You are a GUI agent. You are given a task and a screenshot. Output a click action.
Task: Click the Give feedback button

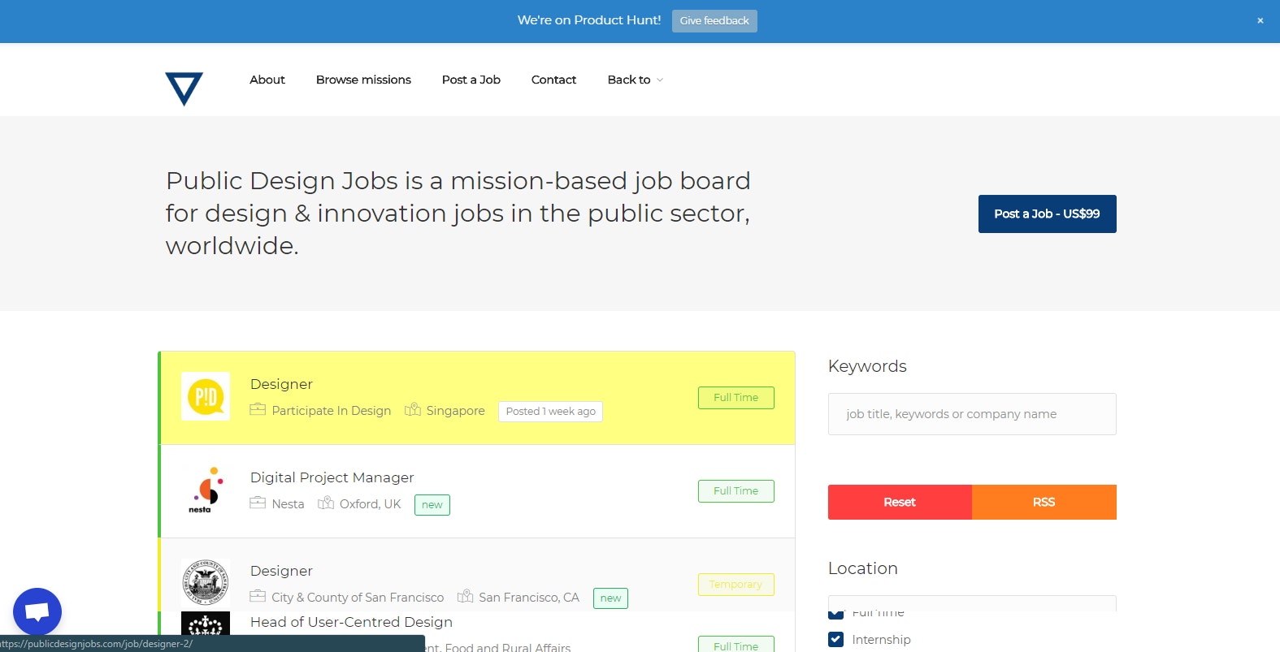click(714, 20)
